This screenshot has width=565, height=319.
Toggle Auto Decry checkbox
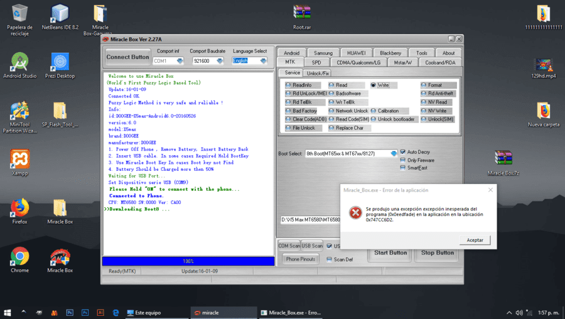click(x=403, y=152)
